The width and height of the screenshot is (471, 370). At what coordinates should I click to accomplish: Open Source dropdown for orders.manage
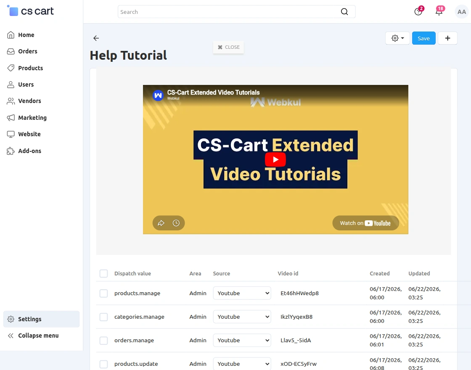coord(242,340)
